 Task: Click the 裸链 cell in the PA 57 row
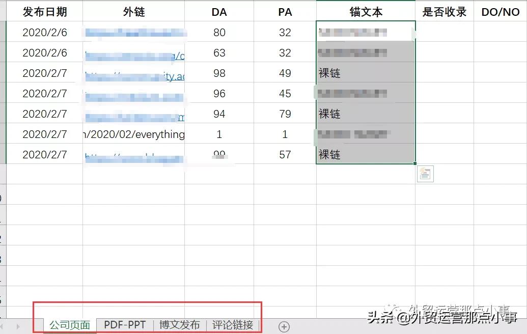(x=366, y=155)
